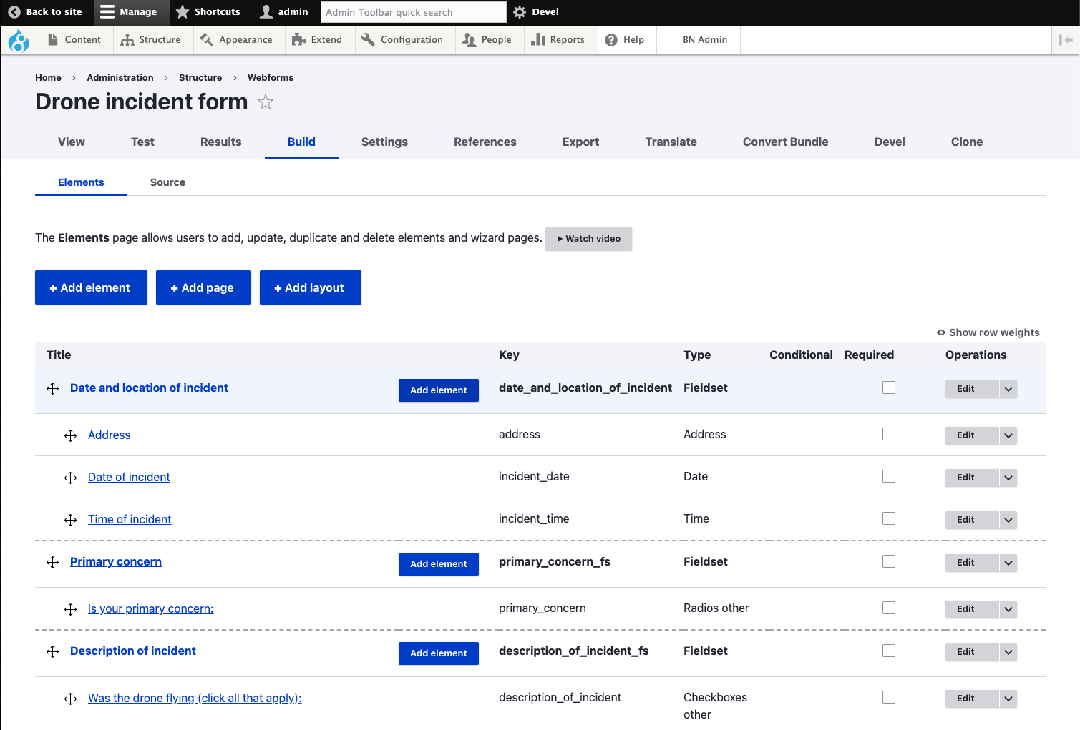Expand the dropdown arrow for Time of incident row
Viewport: 1080px width, 730px height.
[x=1008, y=520]
